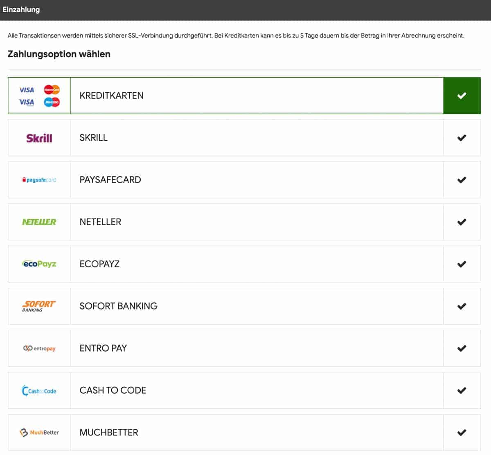
Task: Click the CashtoCode logo
Action: [x=39, y=390]
